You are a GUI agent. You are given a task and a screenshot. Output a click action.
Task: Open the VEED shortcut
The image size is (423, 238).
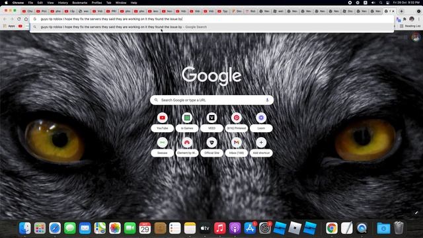(211, 122)
